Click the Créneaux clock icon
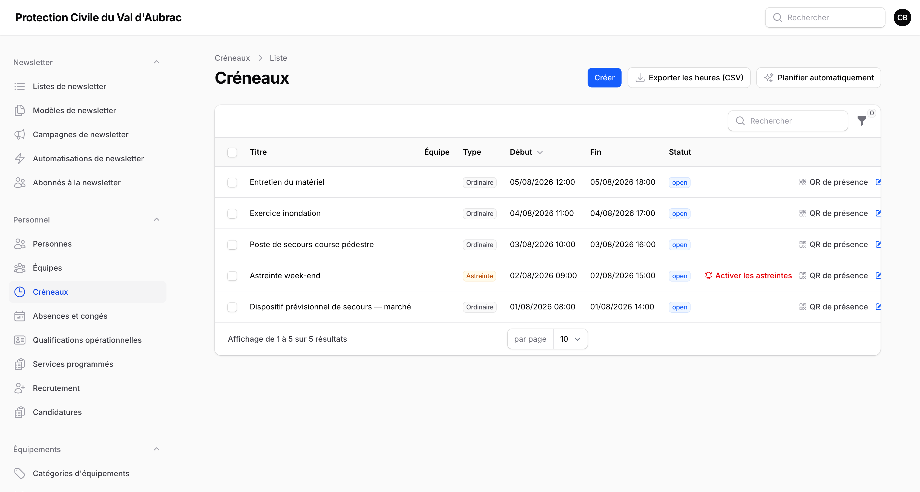 pos(20,292)
